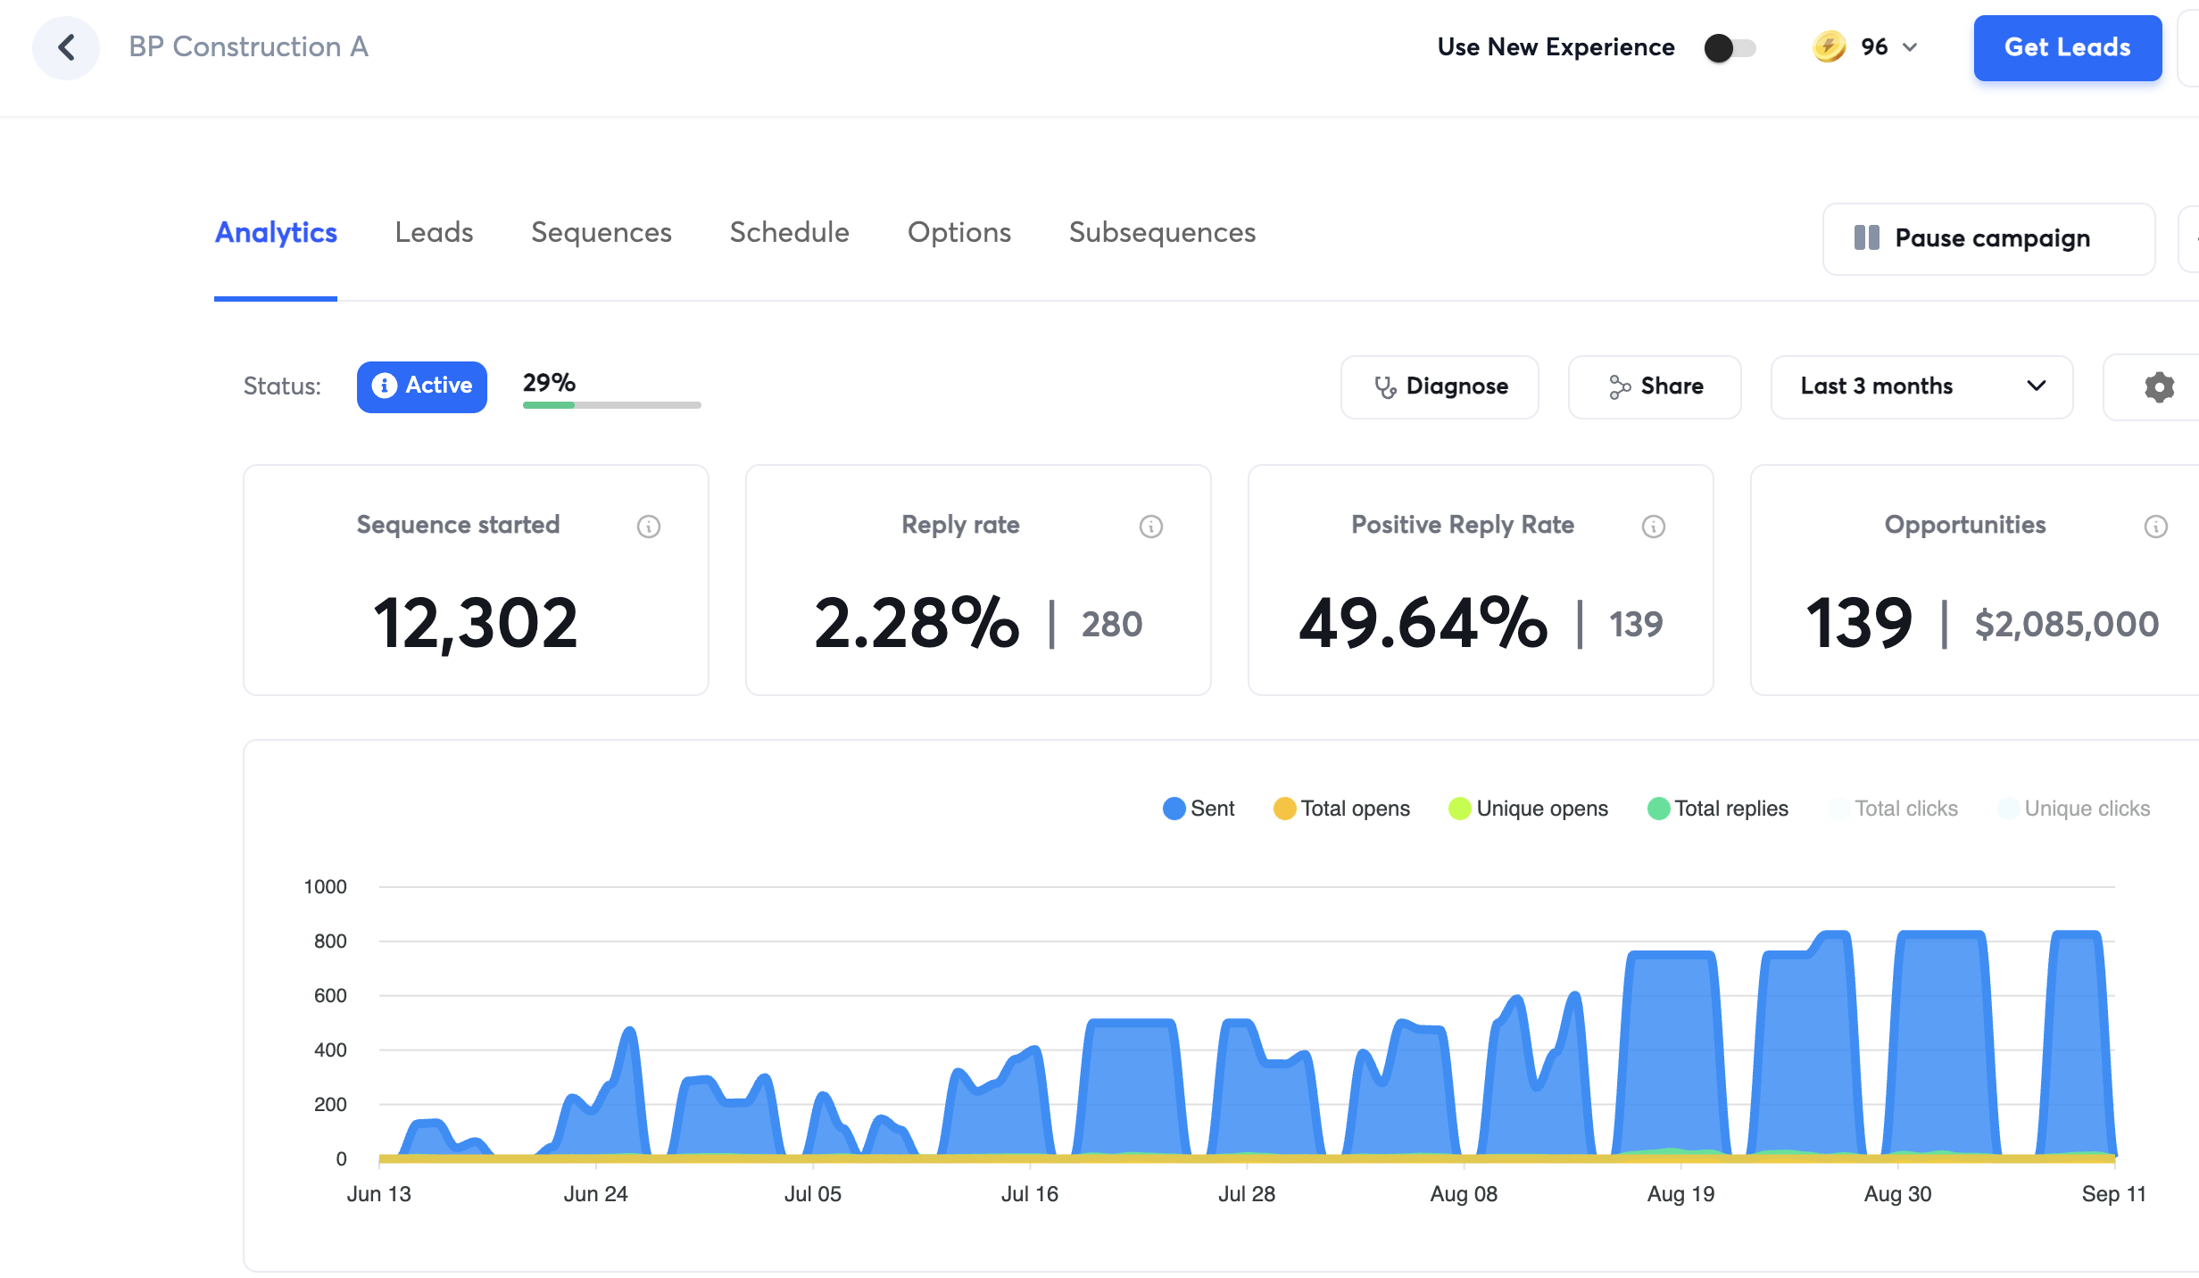Click the Status: label

point(282,386)
